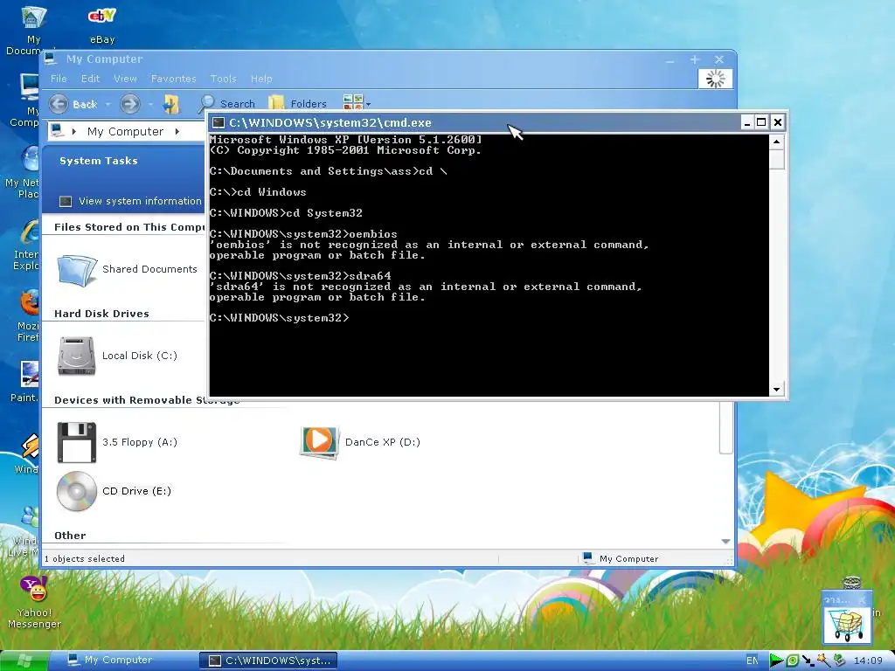Viewport: 895px width, 671px height.
Task: Click View system information link
Action: 140,201
